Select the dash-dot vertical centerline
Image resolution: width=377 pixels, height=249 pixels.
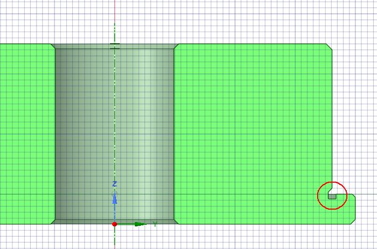point(114,108)
